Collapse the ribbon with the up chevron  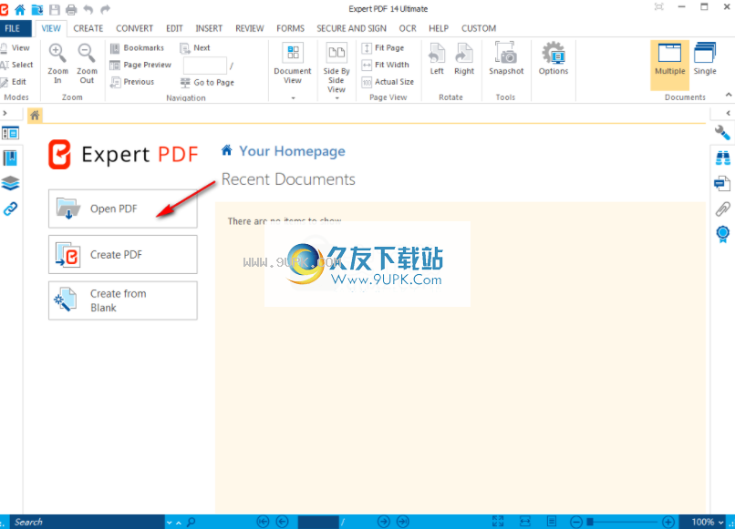(729, 95)
